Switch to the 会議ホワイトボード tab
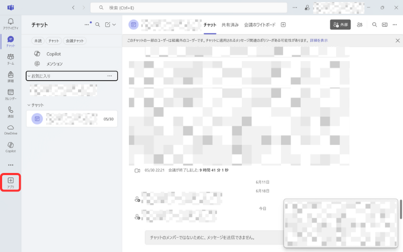The height and width of the screenshot is (252, 403). pos(260,25)
